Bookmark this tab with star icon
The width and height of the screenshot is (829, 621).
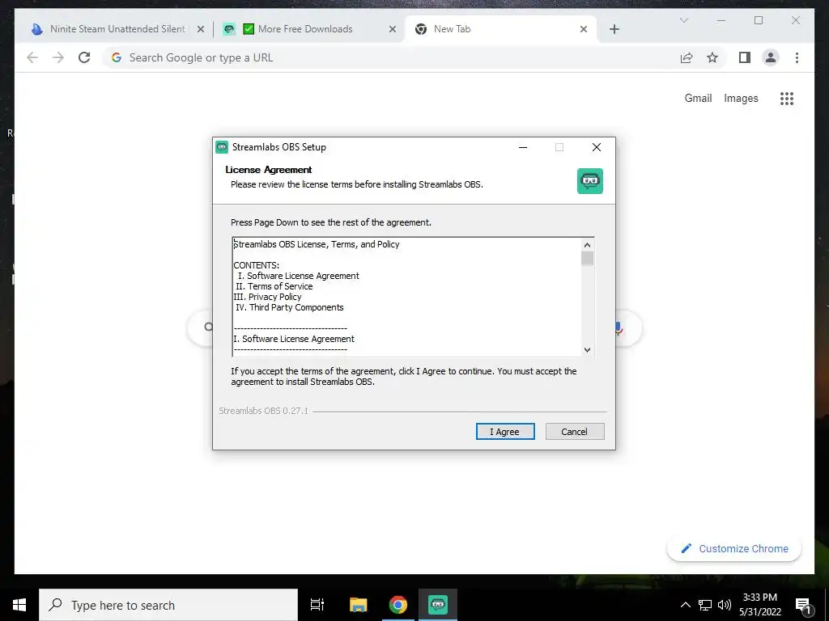pos(712,57)
